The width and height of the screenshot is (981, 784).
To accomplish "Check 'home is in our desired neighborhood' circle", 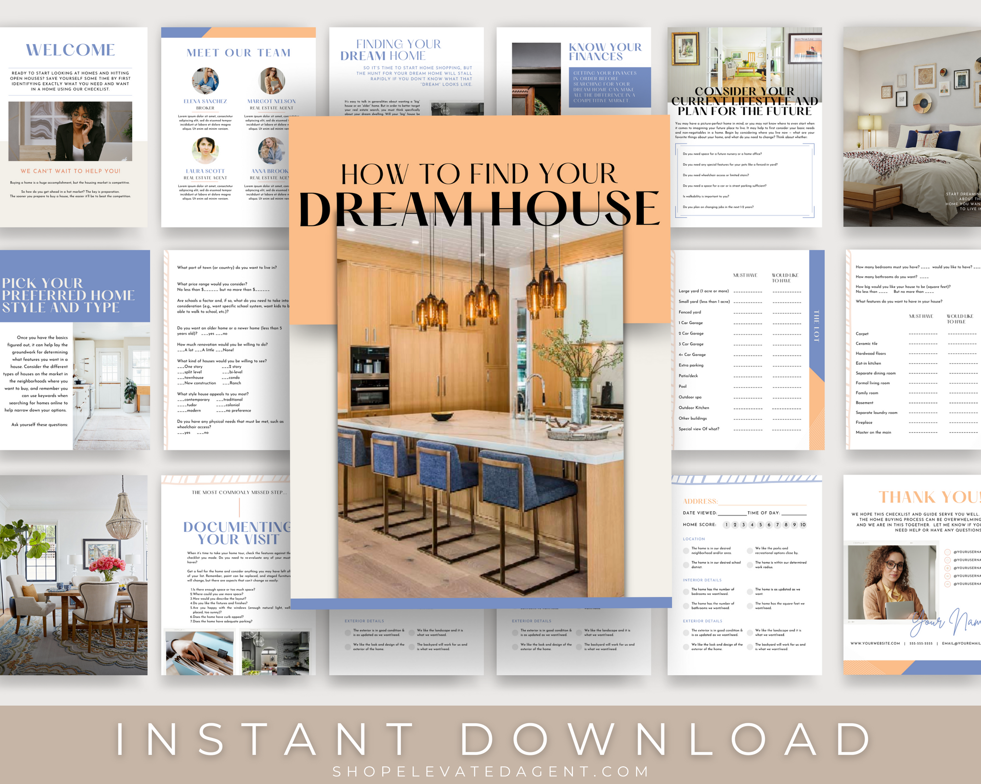I will (686, 550).
